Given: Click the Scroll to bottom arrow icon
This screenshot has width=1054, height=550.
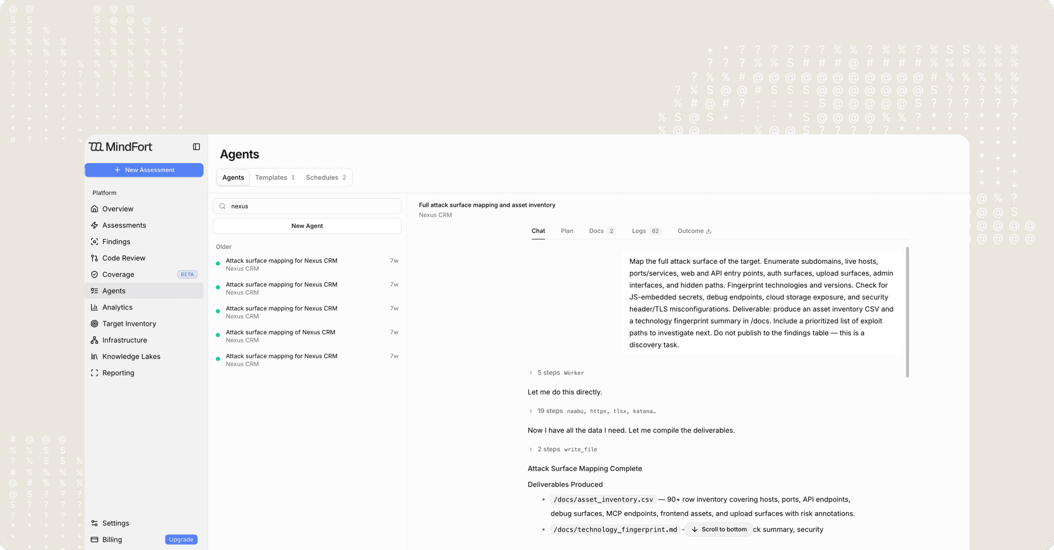Looking at the screenshot, I should pos(695,529).
